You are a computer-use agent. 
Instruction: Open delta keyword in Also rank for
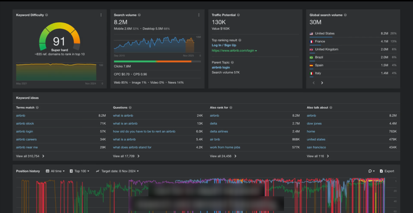coord(213,124)
